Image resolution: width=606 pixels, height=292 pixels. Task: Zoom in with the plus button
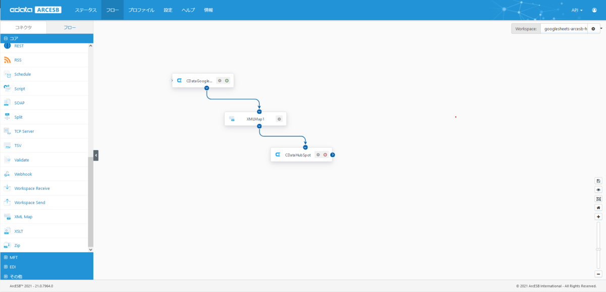(598, 217)
